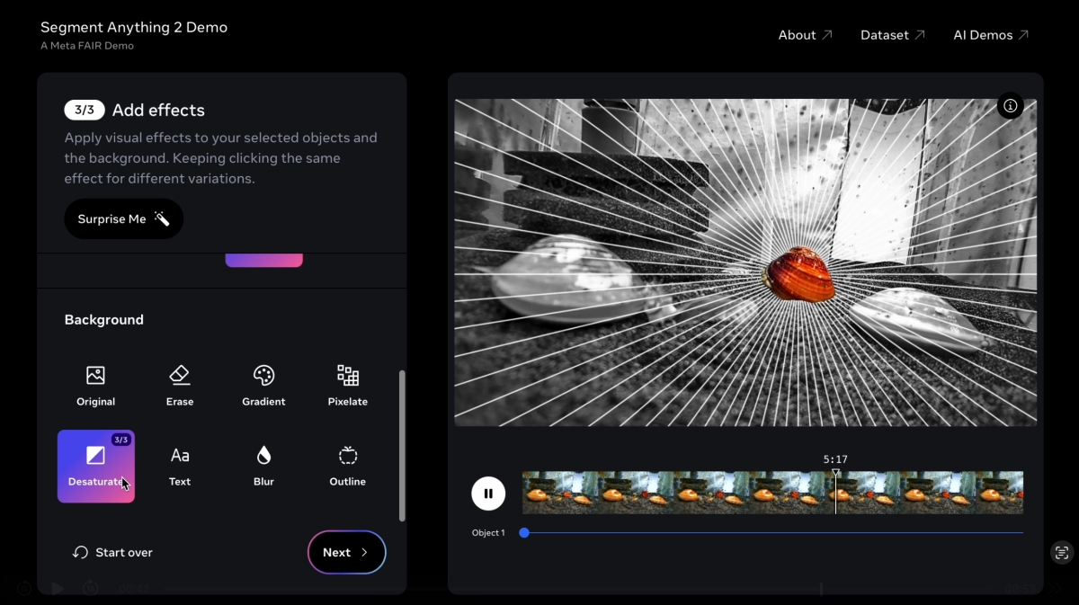The height and width of the screenshot is (605, 1079).
Task: Open the About link
Action: tap(805, 35)
